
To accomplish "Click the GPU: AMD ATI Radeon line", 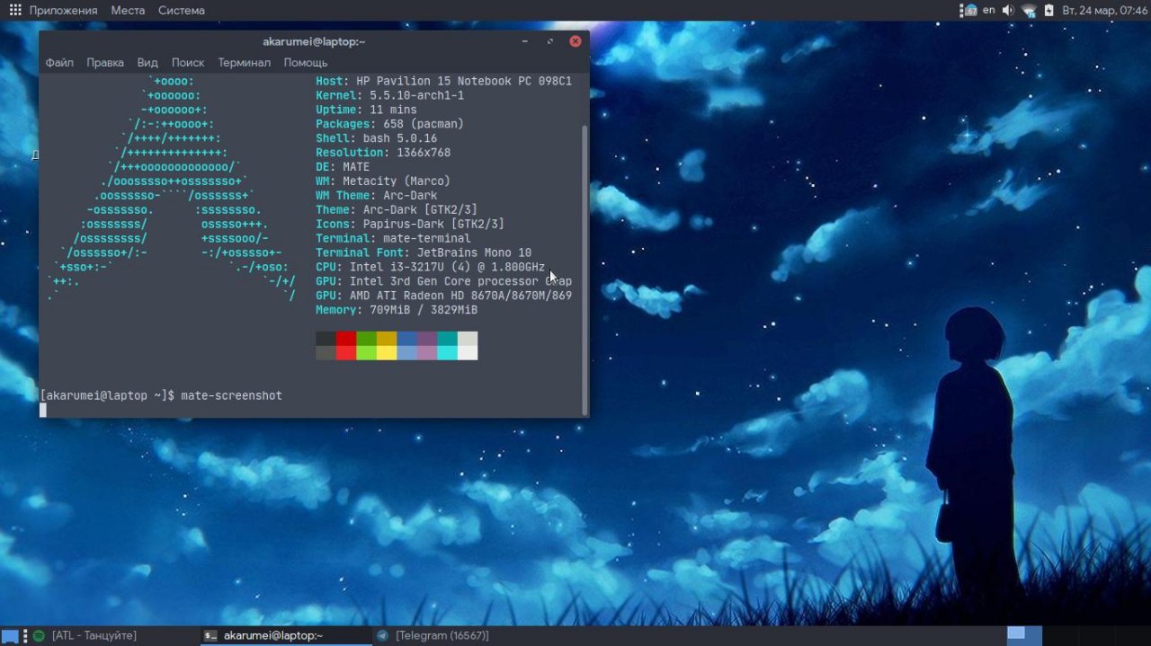I will pos(443,296).
